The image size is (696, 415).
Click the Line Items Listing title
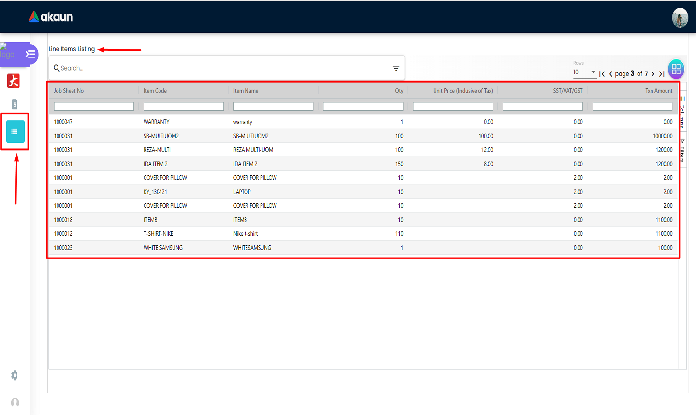72,49
